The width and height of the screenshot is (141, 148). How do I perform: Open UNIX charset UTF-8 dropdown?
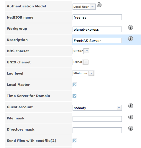click(81, 62)
